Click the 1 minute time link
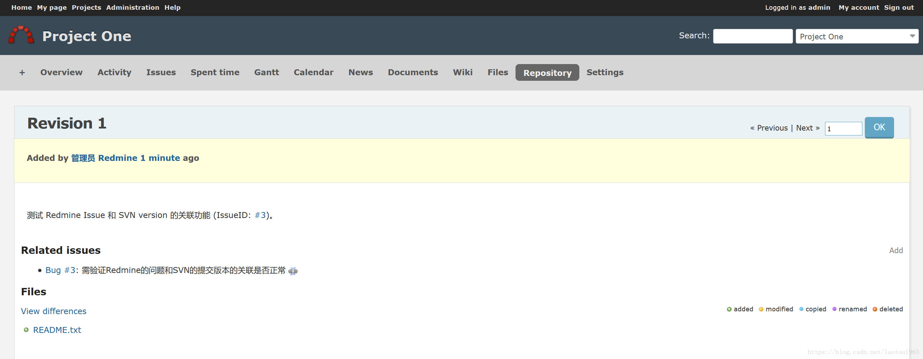Image resolution: width=923 pixels, height=359 pixels. pos(160,158)
